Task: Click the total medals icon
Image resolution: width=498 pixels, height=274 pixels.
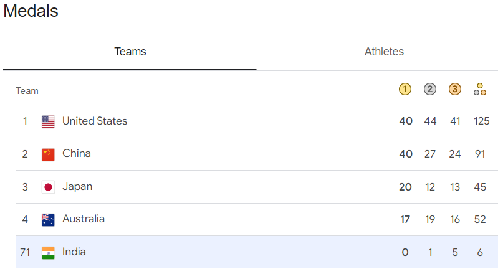Action: [480, 89]
